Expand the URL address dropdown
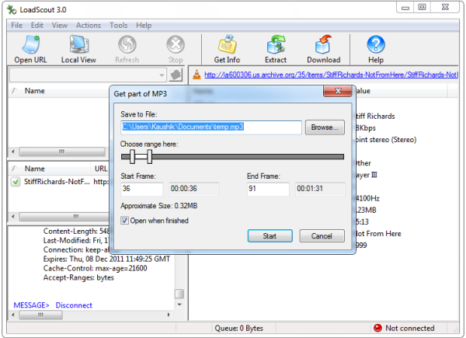This screenshot has width=466, height=338. click(x=162, y=75)
